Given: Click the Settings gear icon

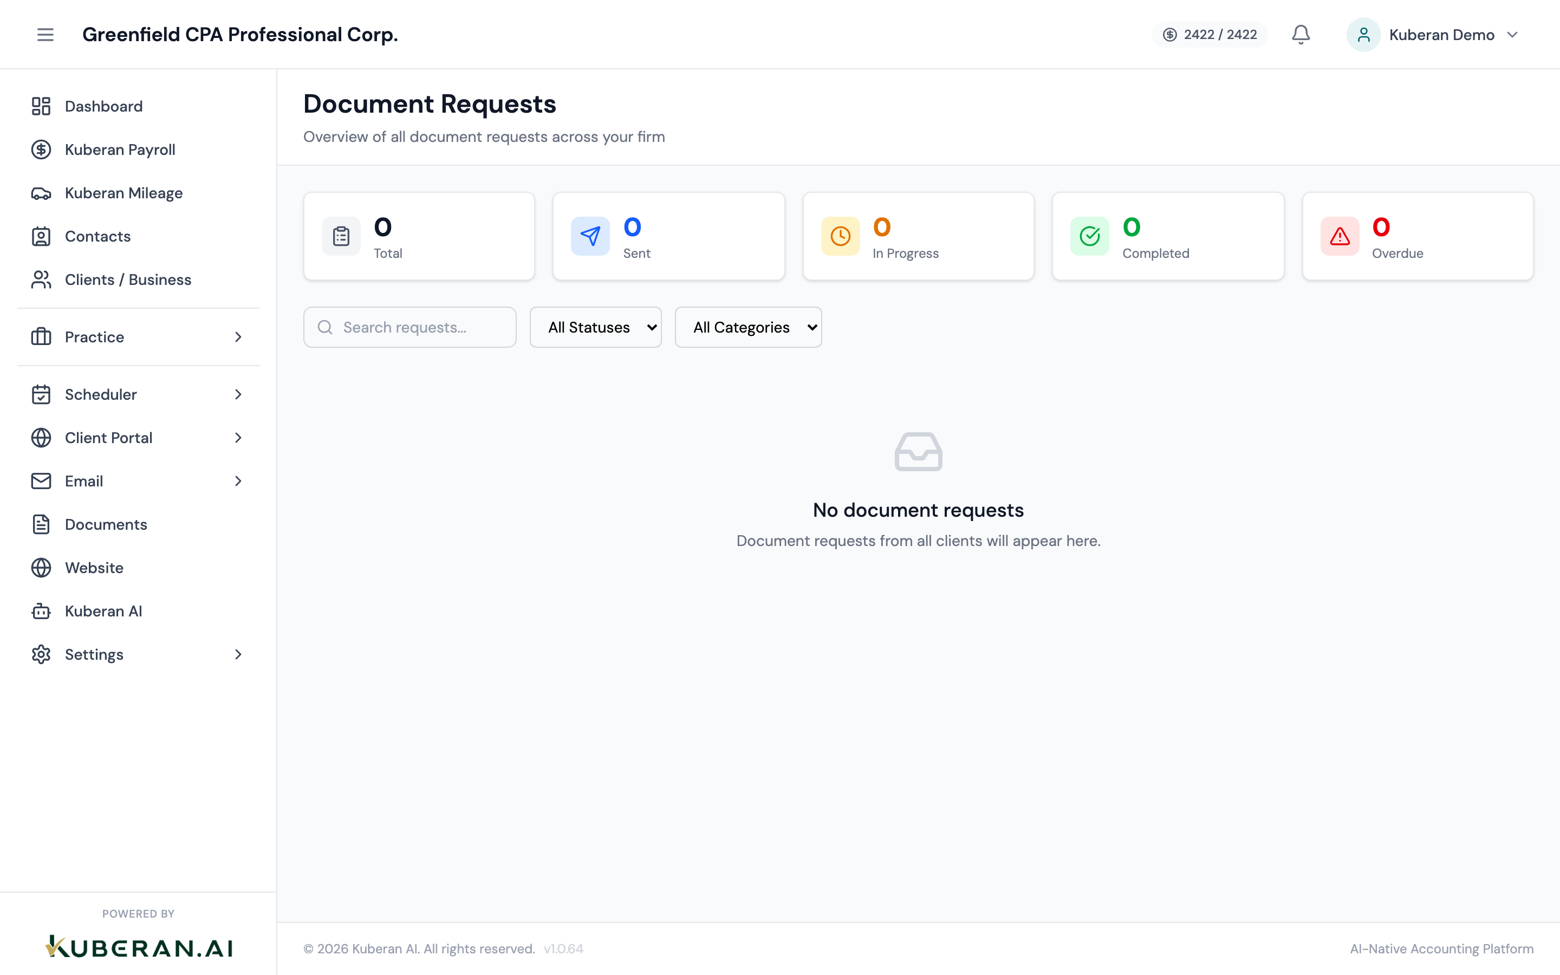Looking at the screenshot, I should [x=41, y=654].
